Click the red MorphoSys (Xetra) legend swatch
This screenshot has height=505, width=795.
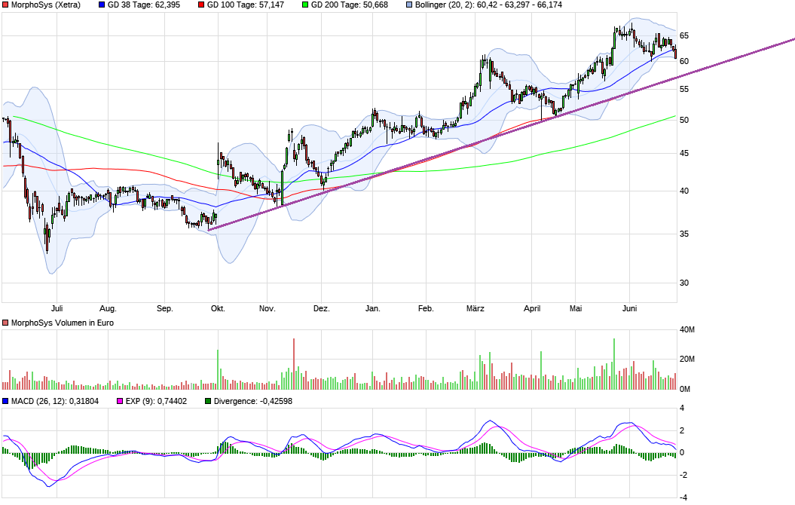click(5, 5)
